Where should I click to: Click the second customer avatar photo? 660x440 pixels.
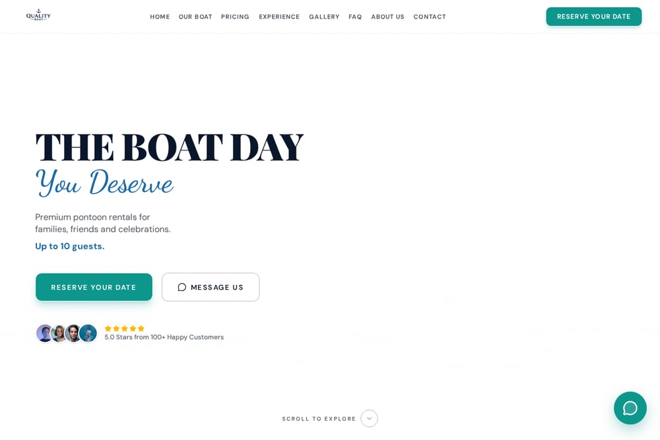point(59,333)
